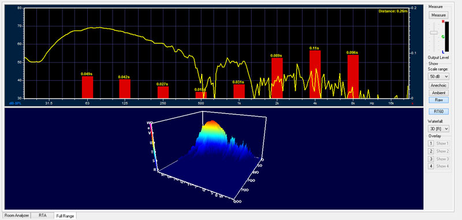Switch to the RTA tab

coord(42,215)
